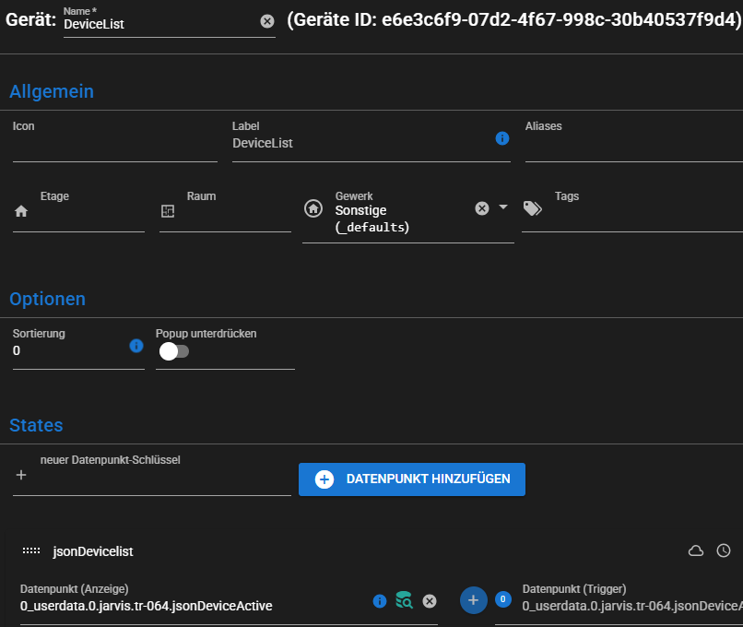Screen dimensions: 743x627
Task: Toggle Popup unterdrücken switch
Action: pos(173,351)
